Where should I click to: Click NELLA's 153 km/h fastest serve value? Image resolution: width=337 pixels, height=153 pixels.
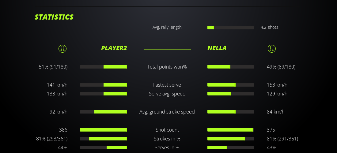[277, 85]
